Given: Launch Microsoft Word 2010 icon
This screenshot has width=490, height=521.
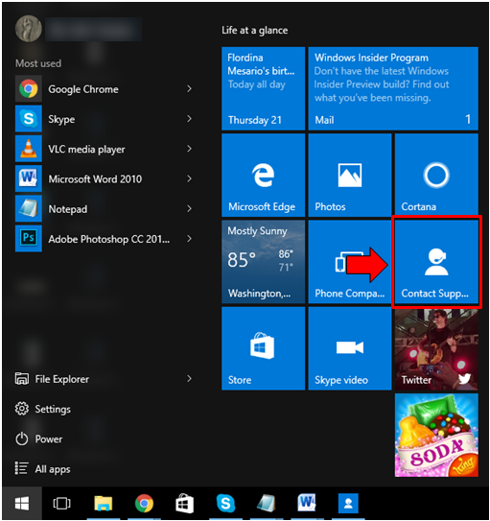Looking at the screenshot, I should (x=29, y=178).
